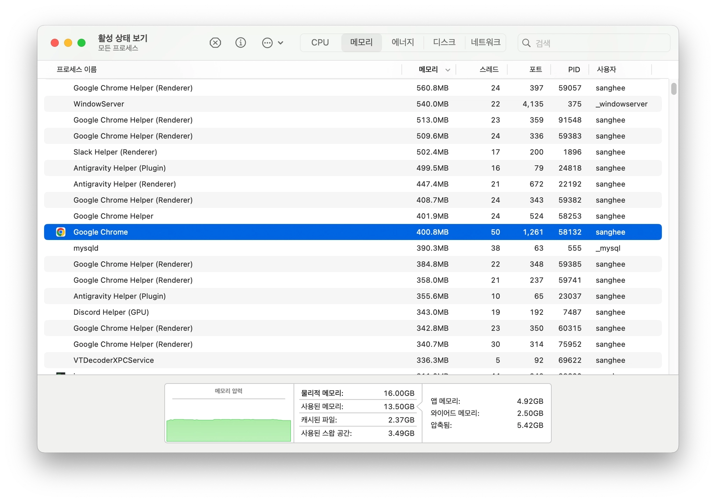This screenshot has height=502, width=716.
Task: Focus the 검색 search field
Action: (x=594, y=43)
